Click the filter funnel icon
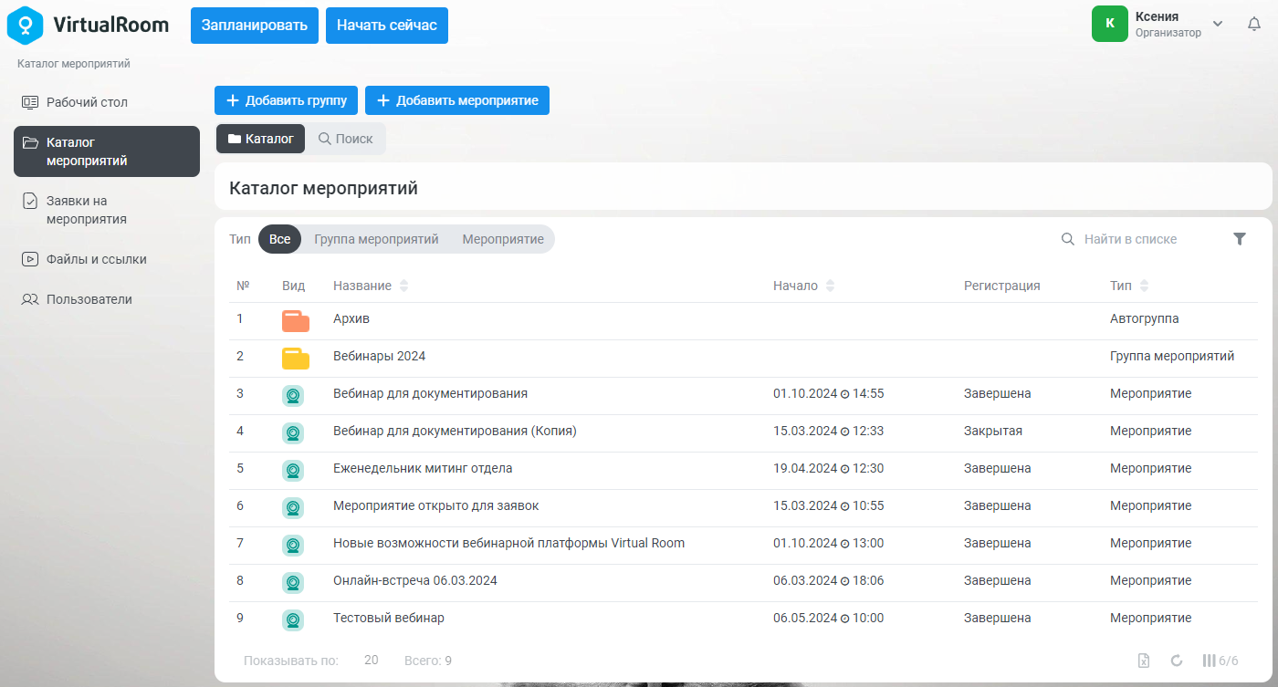Screen dimensions: 1278x687 [x=1239, y=239]
